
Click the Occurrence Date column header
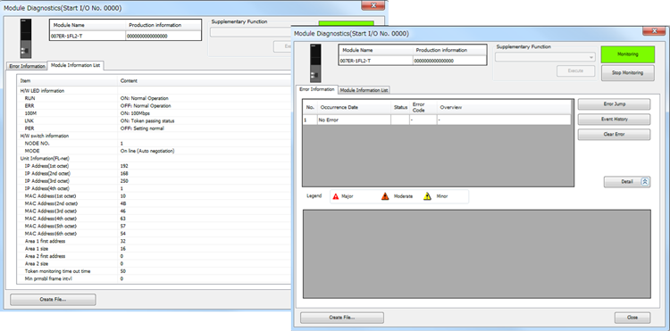[x=354, y=107]
